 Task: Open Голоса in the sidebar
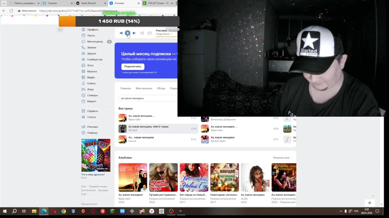(89, 117)
